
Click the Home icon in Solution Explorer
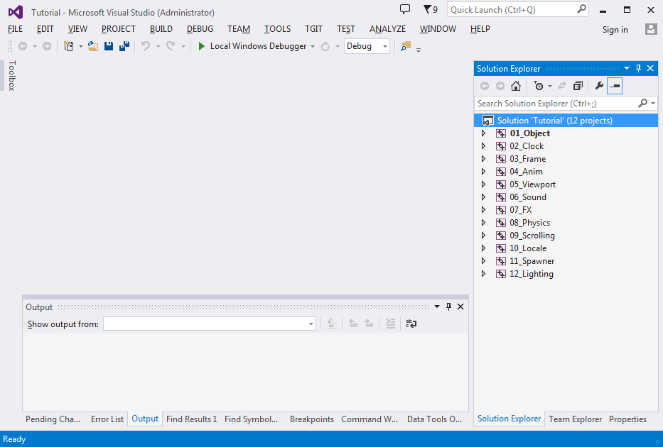pyautogui.click(x=516, y=86)
